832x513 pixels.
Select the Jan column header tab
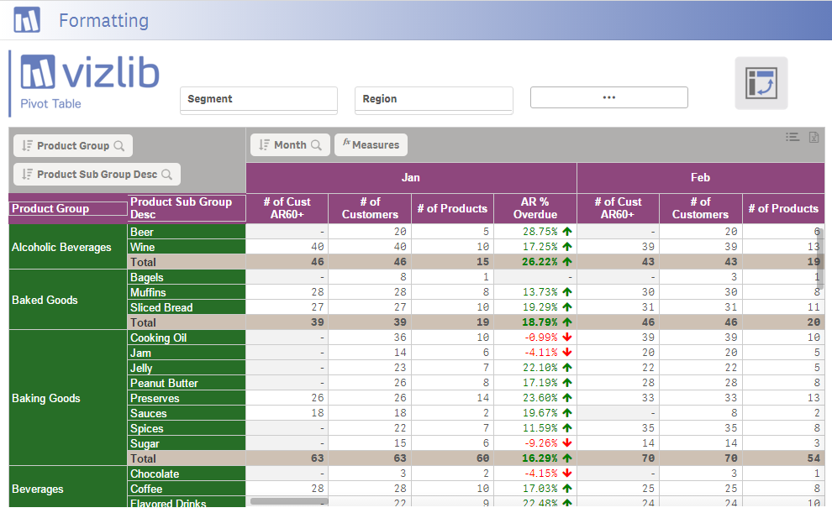tap(410, 177)
